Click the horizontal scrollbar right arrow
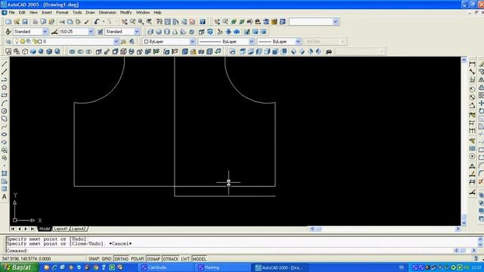Image resolution: width=484 pixels, height=272 pixels. point(458,229)
